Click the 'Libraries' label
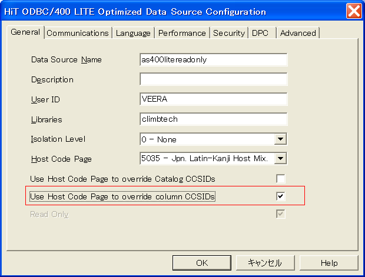The width and height of the screenshot is (365, 277). pos(47,119)
